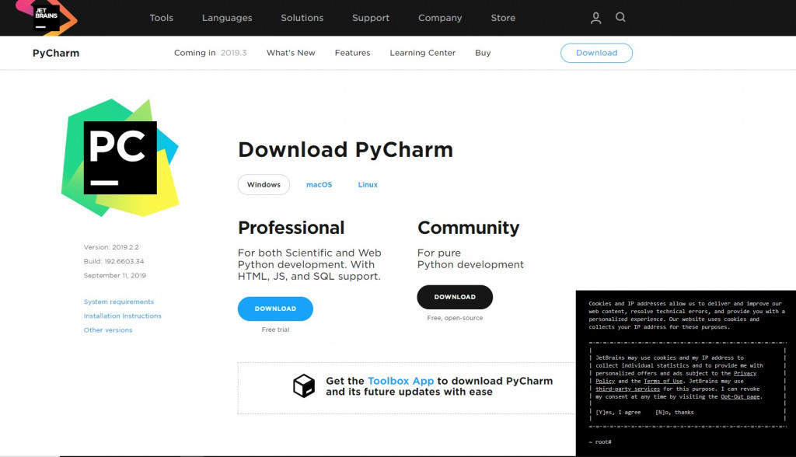Click the PyCharm product title
This screenshot has height=457, width=796.
pos(56,53)
